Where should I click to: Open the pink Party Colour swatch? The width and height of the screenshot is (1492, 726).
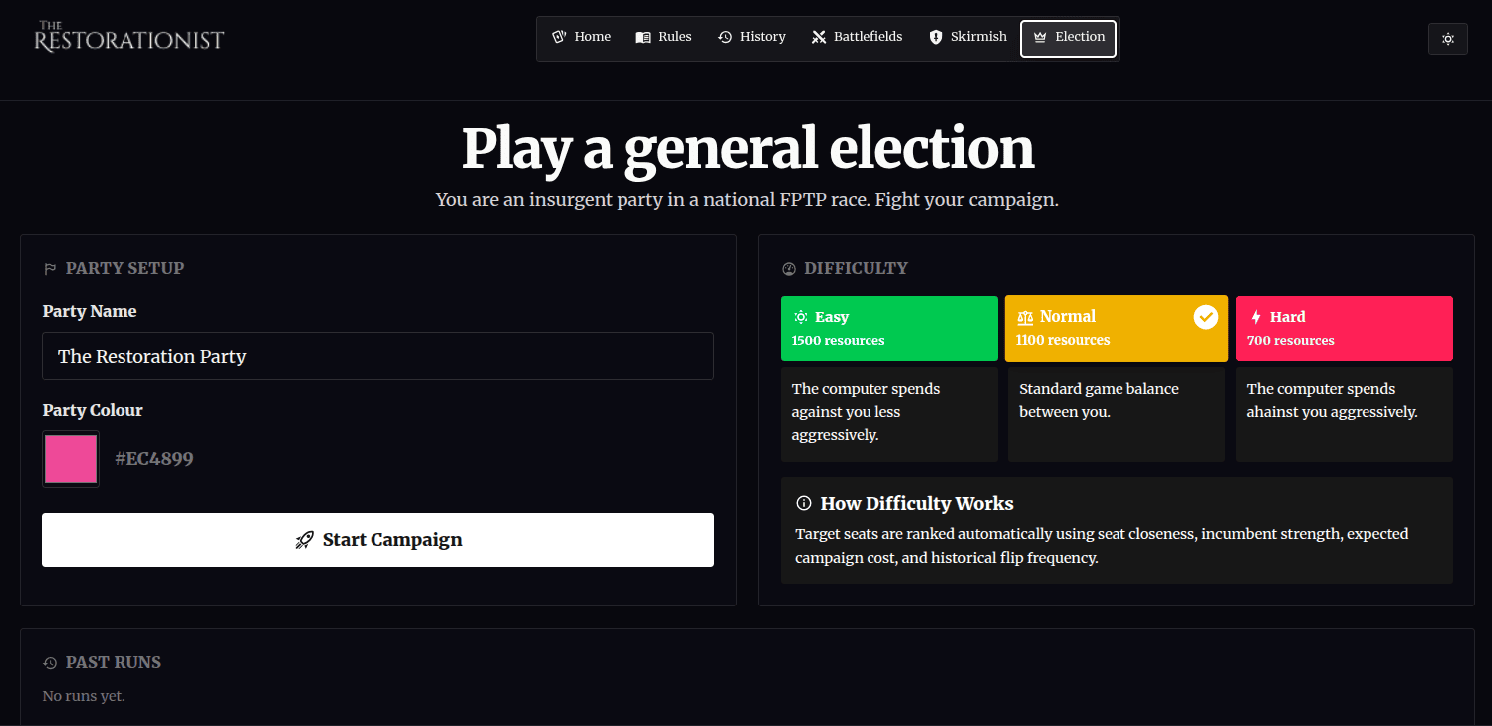70,458
